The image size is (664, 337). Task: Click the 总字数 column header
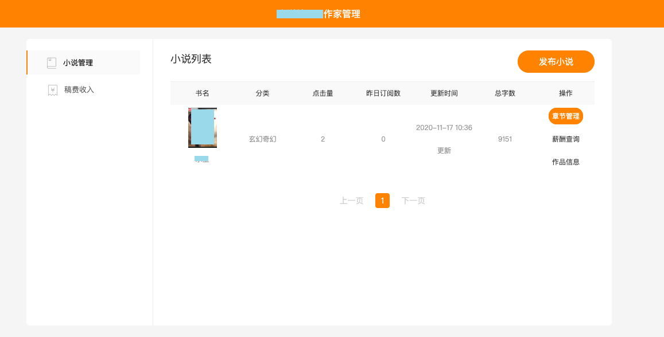click(x=505, y=93)
